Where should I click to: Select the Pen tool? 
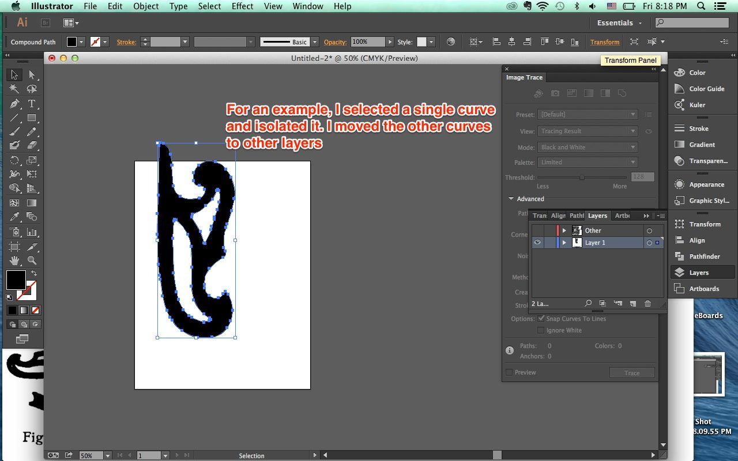(x=14, y=104)
